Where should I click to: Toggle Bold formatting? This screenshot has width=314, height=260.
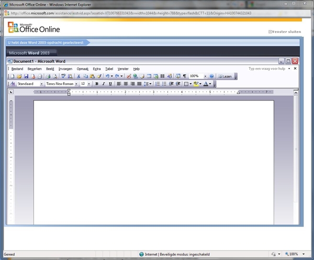pos(97,84)
